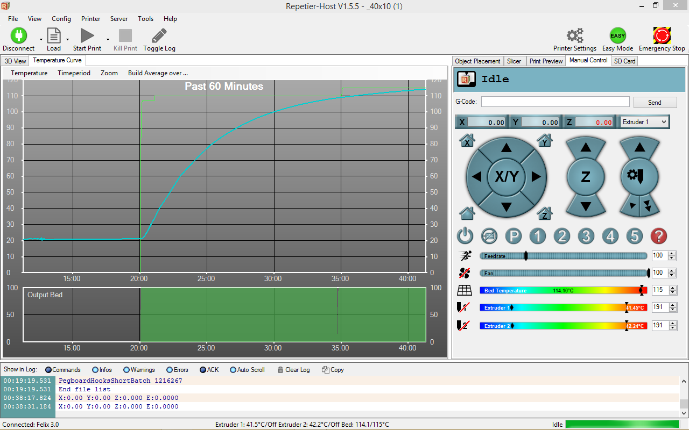Expand Load dropdown arrow

[x=67, y=39]
